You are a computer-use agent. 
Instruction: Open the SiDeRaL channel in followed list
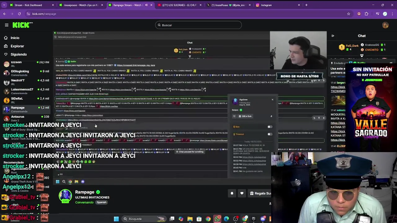point(26,100)
